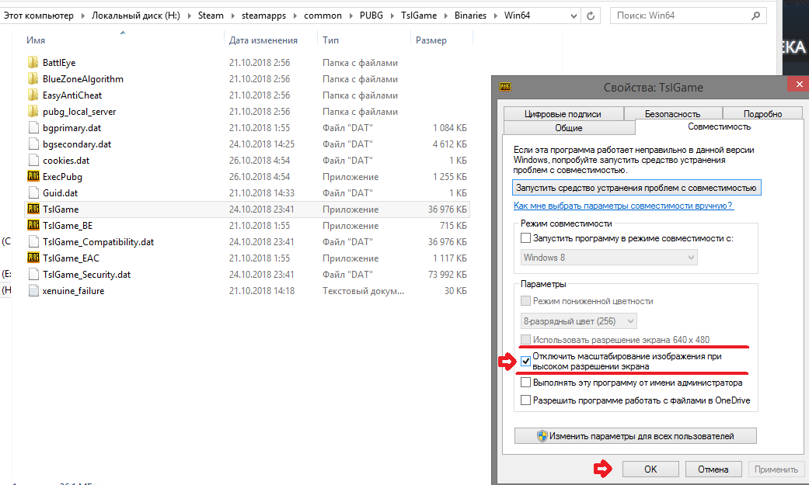Select the pubg_local_server folder icon
The height and width of the screenshot is (485, 809).
33,111
